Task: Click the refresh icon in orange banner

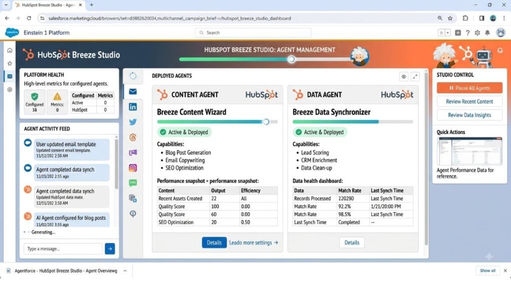Action: point(500,50)
